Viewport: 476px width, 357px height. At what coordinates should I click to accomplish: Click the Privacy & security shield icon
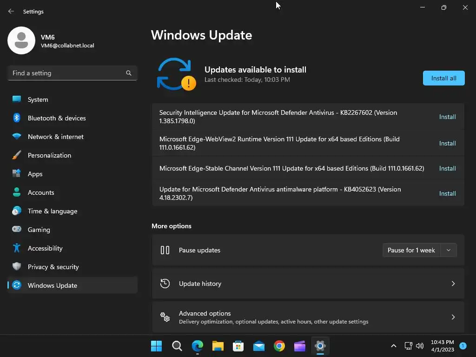click(x=17, y=266)
